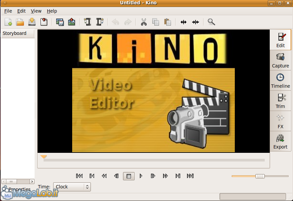The height and width of the screenshot is (201, 293).
Task: Click the Kino video preview area
Action: 153,91
